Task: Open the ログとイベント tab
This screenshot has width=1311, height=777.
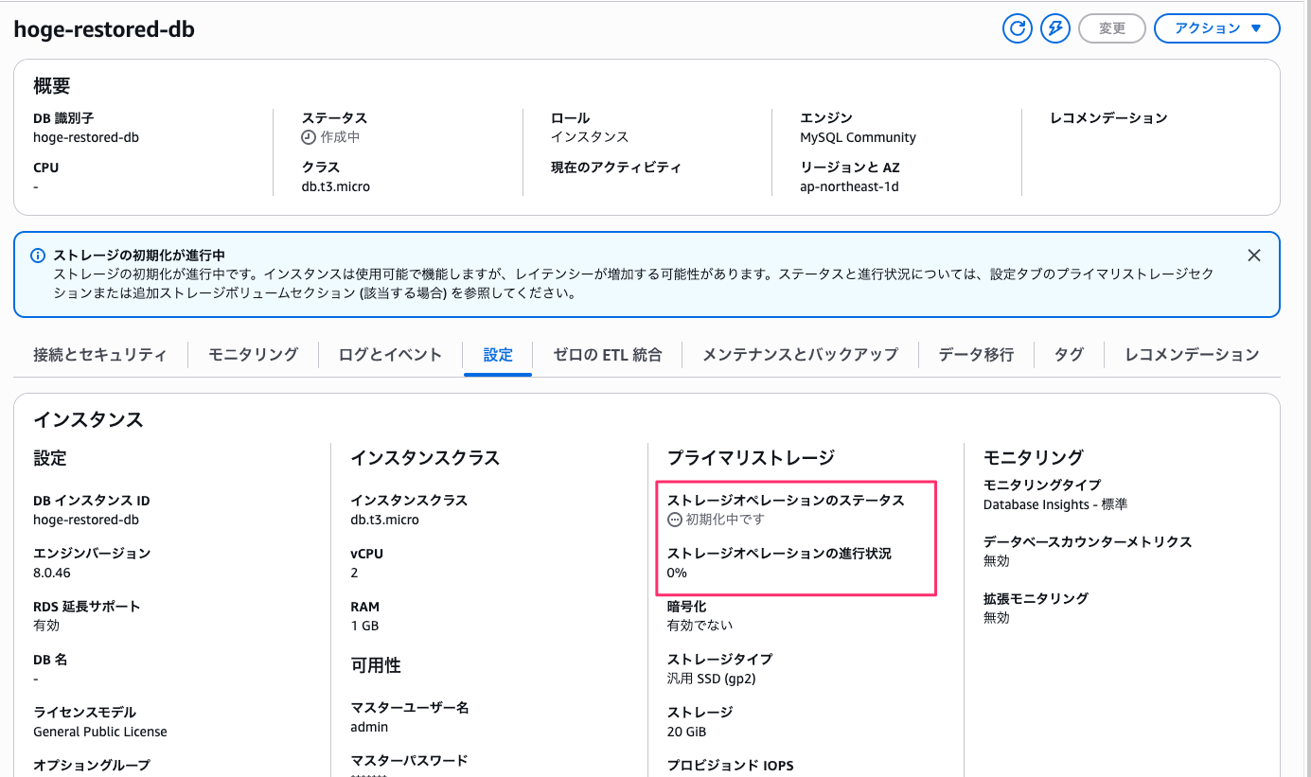Action: (390, 355)
